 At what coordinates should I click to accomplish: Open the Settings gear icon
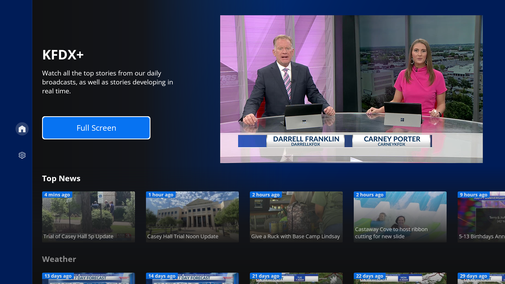point(22,155)
